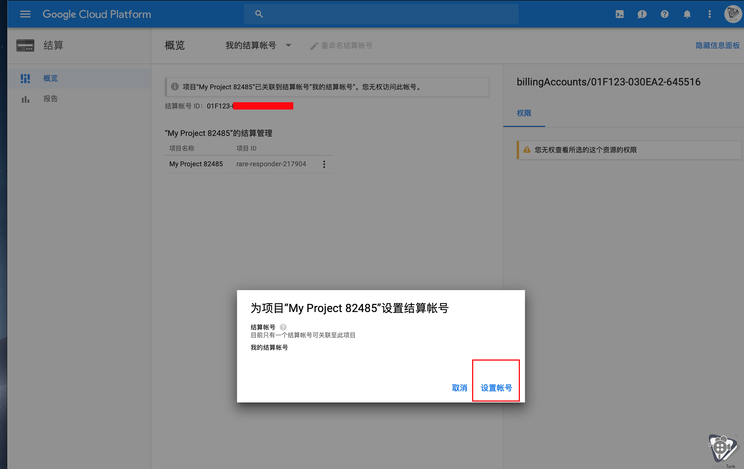Click the billingAccounts/01F123-030EA2-645516 heading
The height and width of the screenshot is (469, 744).
[608, 82]
